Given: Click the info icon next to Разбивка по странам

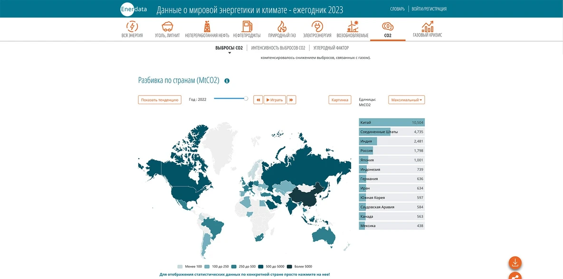Looking at the screenshot, I should pos(227,81).
